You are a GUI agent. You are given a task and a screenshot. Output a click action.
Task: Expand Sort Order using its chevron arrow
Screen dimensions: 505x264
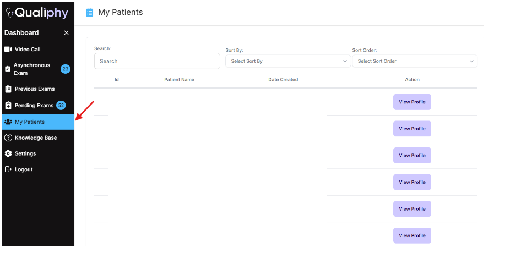471,61
